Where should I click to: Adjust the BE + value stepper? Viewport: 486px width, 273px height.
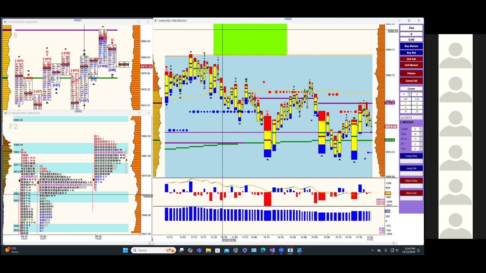click(421, 144)
